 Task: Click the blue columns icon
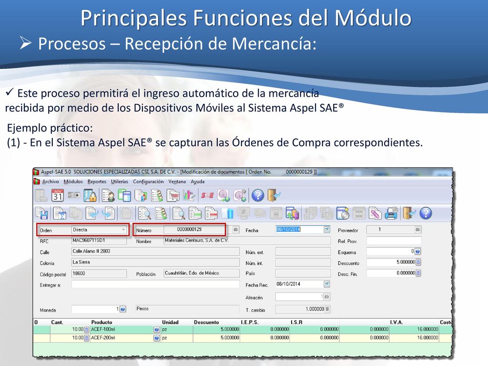point(227,213)
